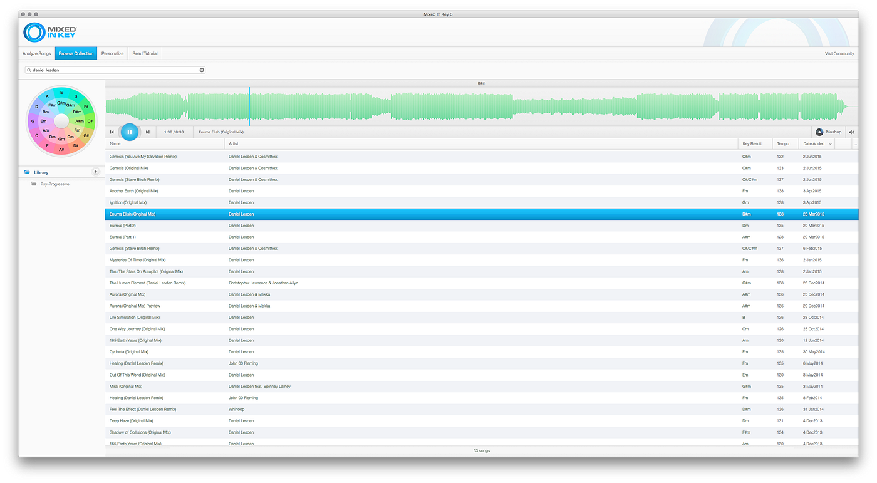Viewport: 877px width, 483px height.
Task: Pause playback with the blue pause button
Action: (x=130, y=132)
